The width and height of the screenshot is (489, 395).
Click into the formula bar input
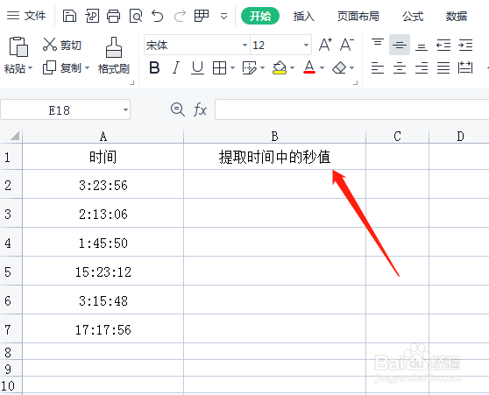click(x=351, y=109)
